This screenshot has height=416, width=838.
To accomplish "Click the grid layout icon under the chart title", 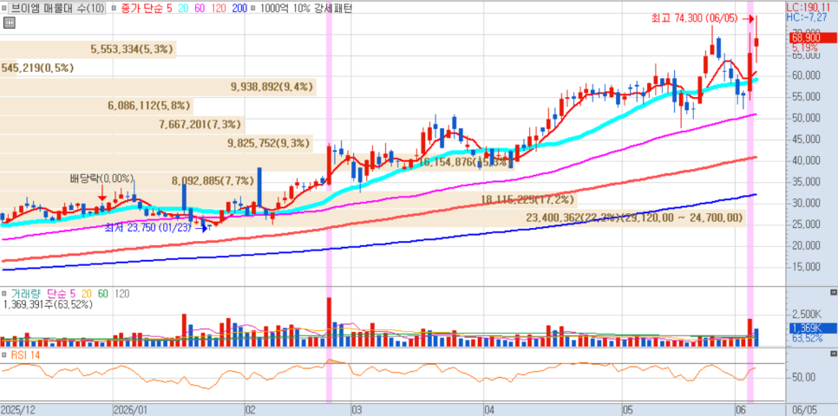I will click(9, 23).
